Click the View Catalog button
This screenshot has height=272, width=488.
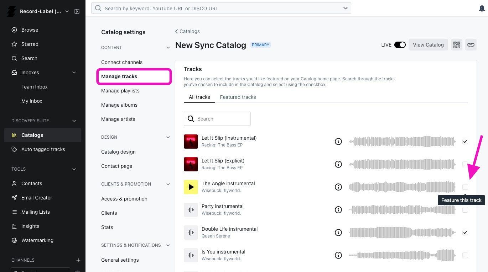[x=428, y=45]
